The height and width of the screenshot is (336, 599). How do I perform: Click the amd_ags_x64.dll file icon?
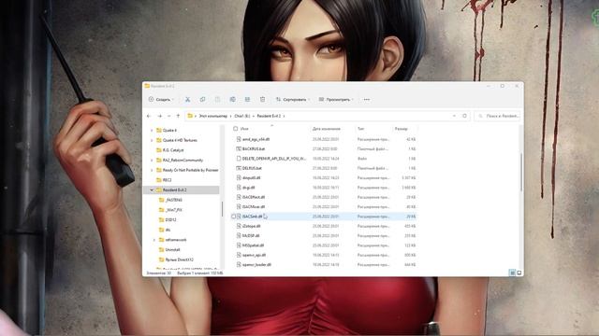click(x=239, y=139)
